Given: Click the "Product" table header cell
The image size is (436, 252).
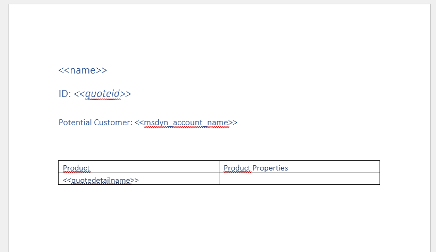Looking at the screenshot, I should tap(138, 167).
